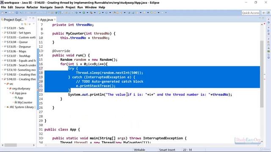
Task: Click the editor scrollbar up arrow
Action: coord(262,25)
